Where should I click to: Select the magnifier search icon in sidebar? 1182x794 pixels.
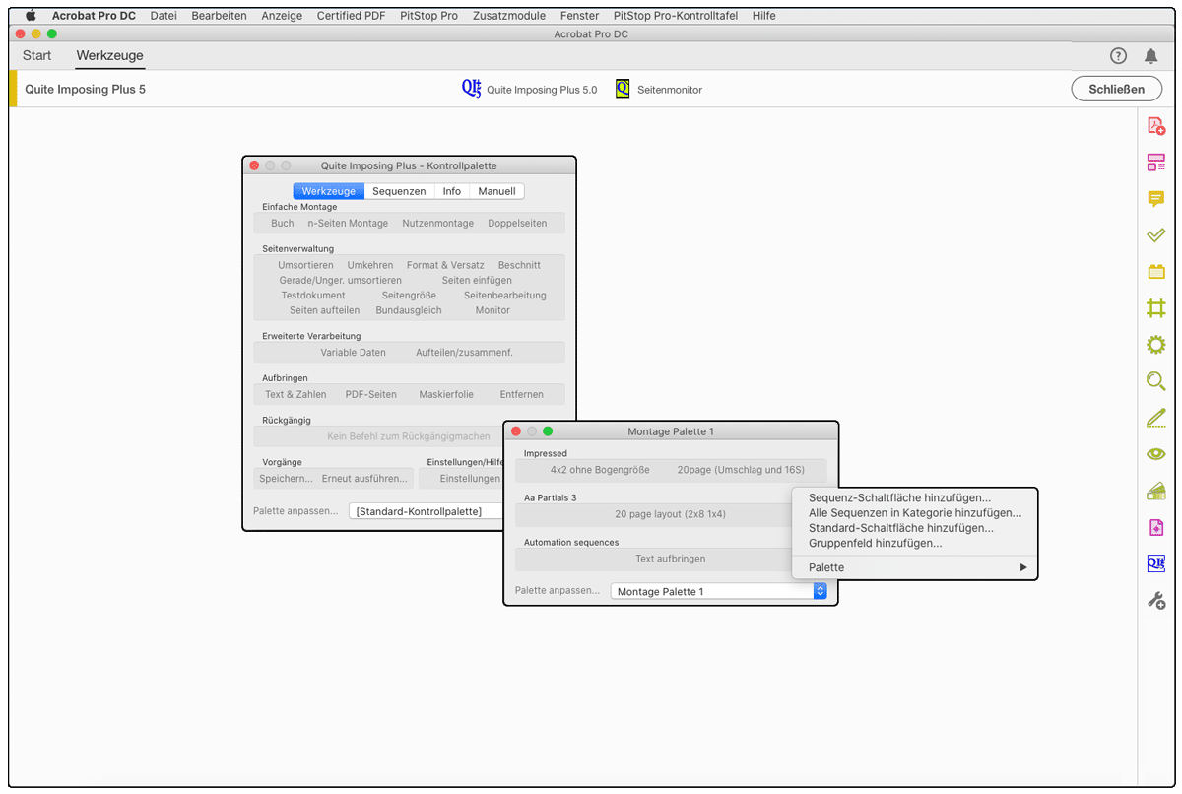click(x=1154, y=381)
